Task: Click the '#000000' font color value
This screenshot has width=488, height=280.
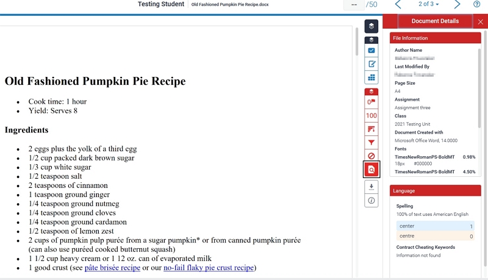Action: pos(423,163)
